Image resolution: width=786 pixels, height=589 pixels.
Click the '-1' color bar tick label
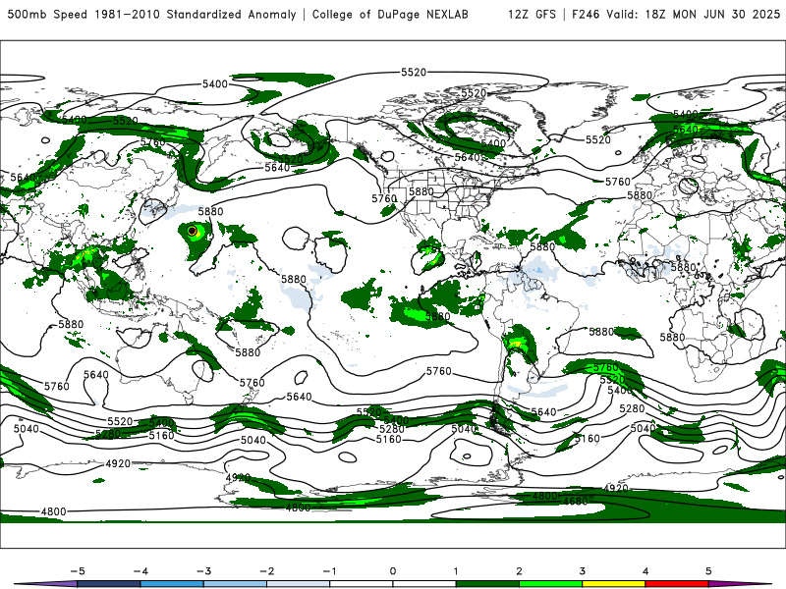tap(330, 571)
